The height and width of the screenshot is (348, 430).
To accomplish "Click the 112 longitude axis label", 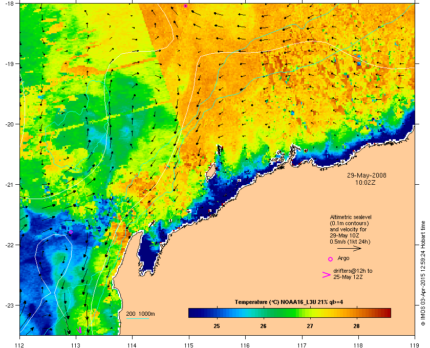I will pyautogui.click(x=20, y=345).
